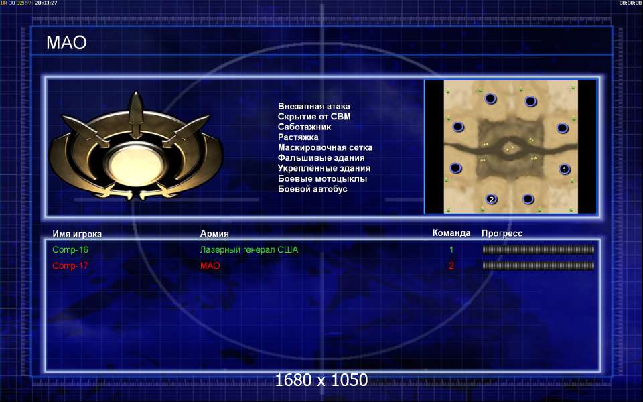Select the Comp-16 player row
643x402 pixels.
[x=323, y=249]
